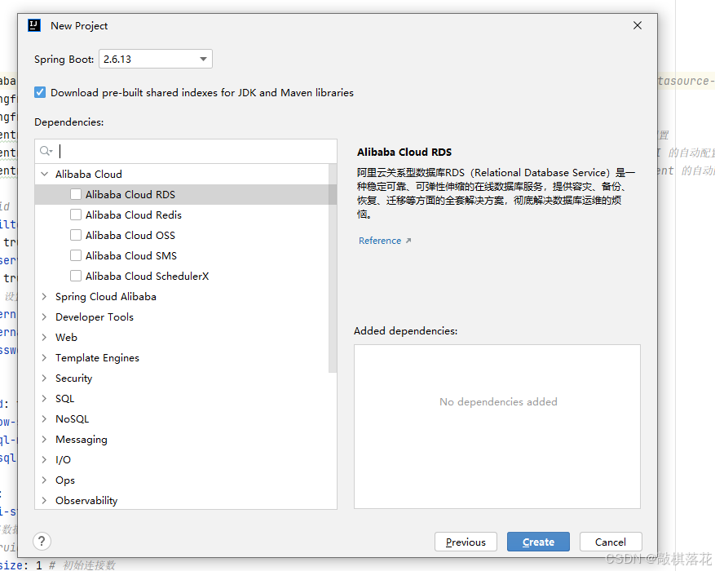Open the RDS Reference documentation link
This screenshot has width=715, height=571.
[379, 240]
